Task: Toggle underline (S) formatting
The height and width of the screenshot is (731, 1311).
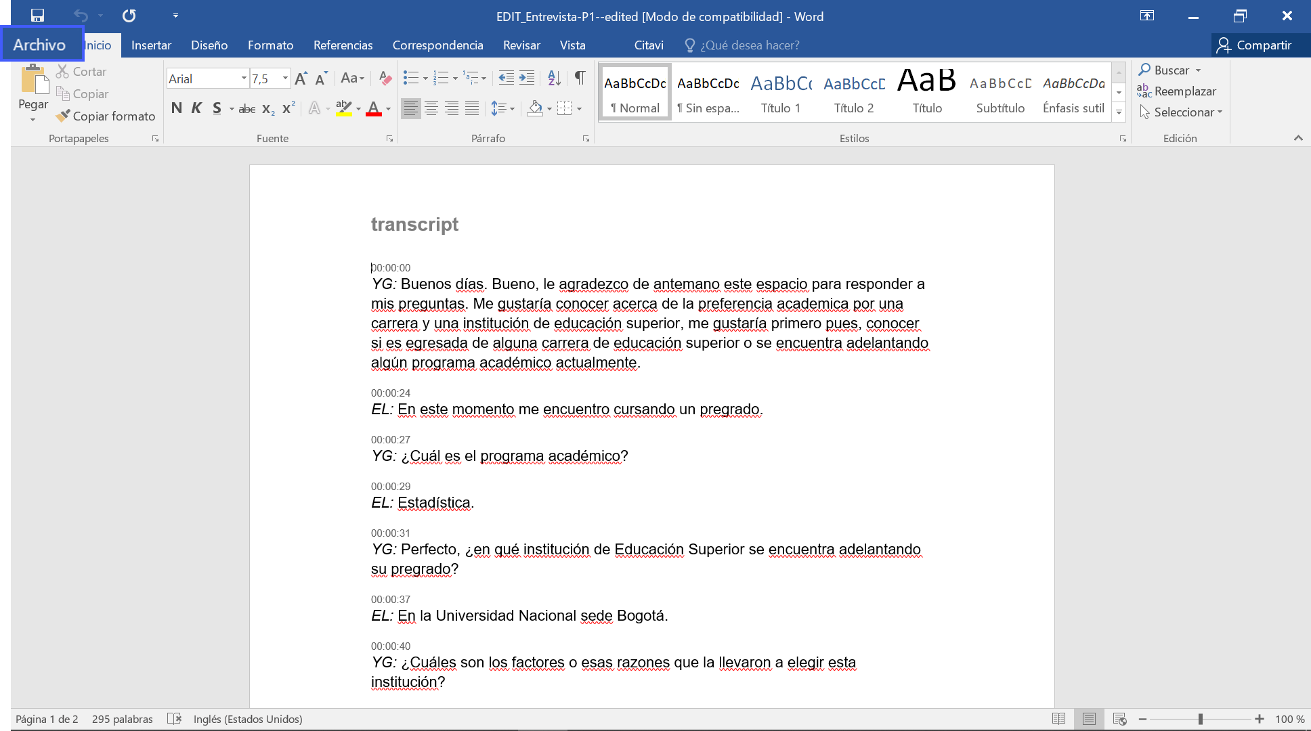Action: [217, 108]
